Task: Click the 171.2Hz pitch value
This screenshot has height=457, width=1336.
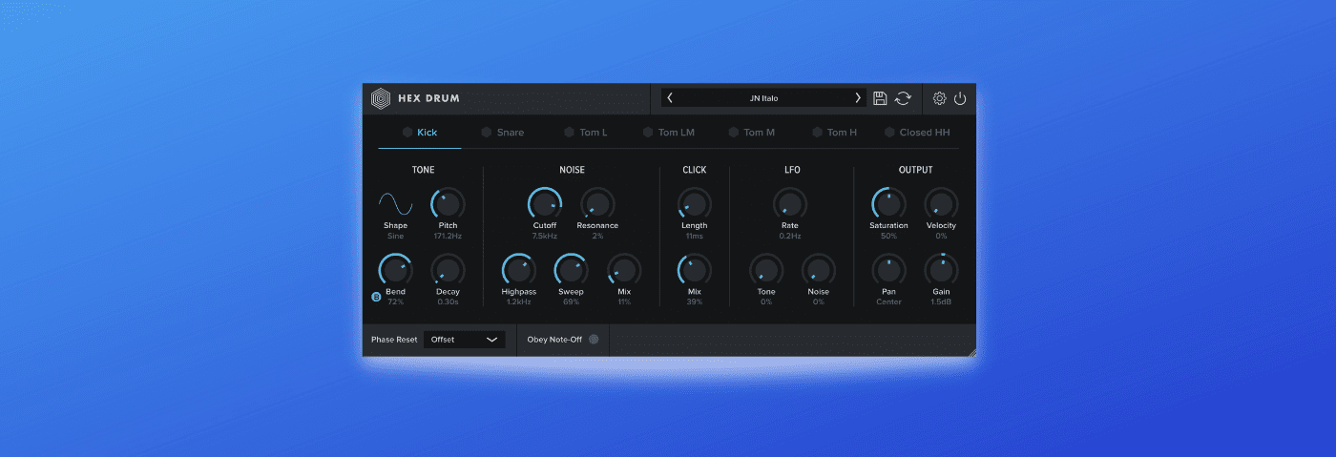Action: [x=448, y=236]
